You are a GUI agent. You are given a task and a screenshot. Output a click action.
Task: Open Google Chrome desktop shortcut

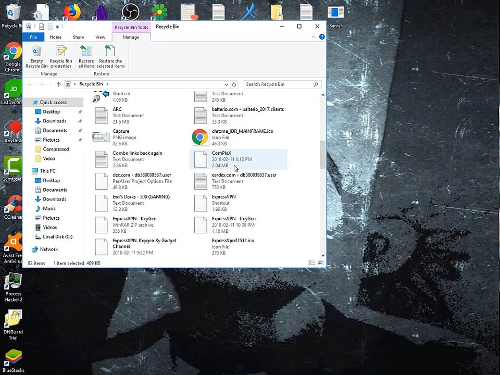[12, 57]
